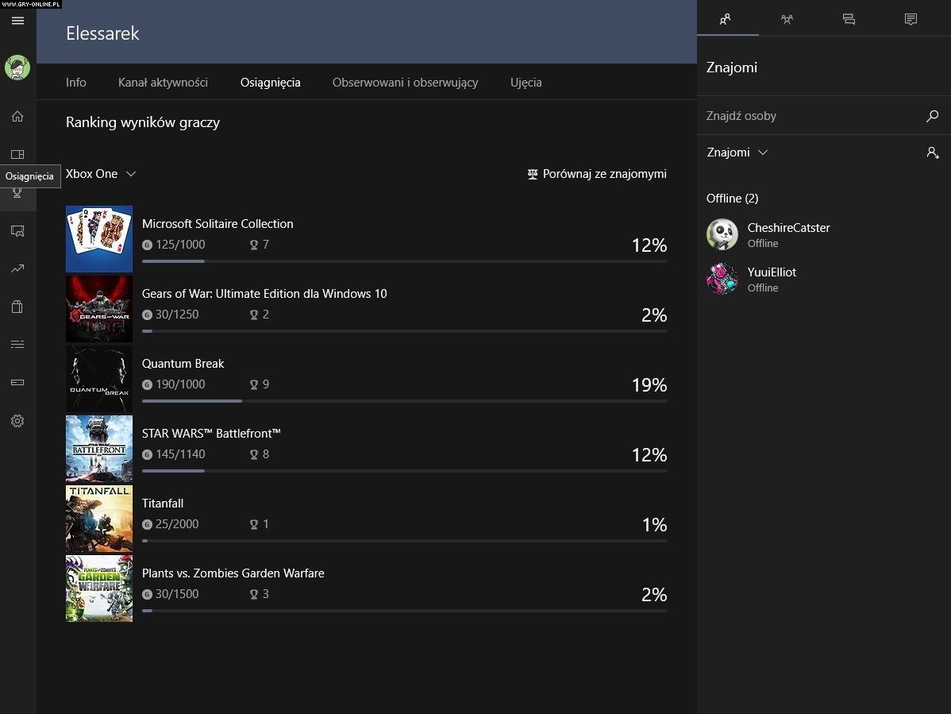Go to Home from sidebar
Viewport: 951px width, 714px height.
[17, 116]
